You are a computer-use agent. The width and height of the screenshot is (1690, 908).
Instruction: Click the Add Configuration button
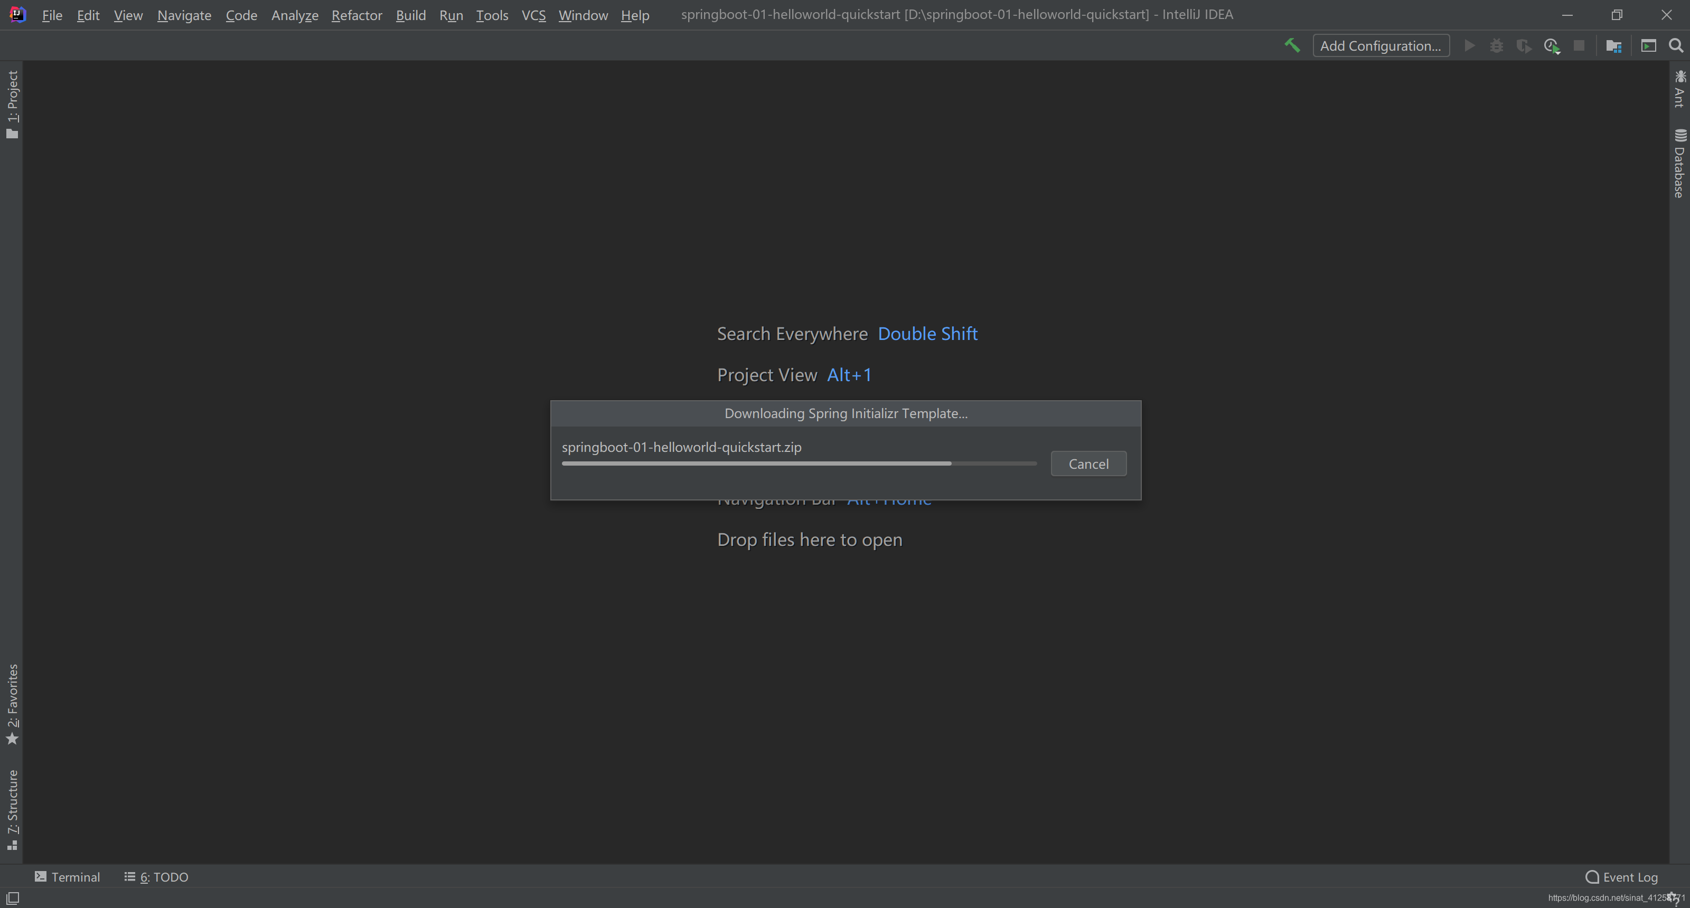1381,46
